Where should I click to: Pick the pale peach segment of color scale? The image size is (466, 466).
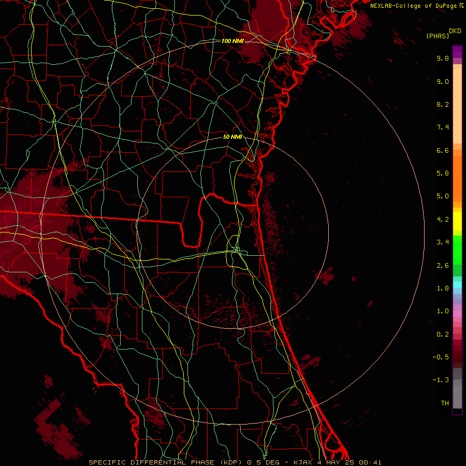click(x=457, y=106)
